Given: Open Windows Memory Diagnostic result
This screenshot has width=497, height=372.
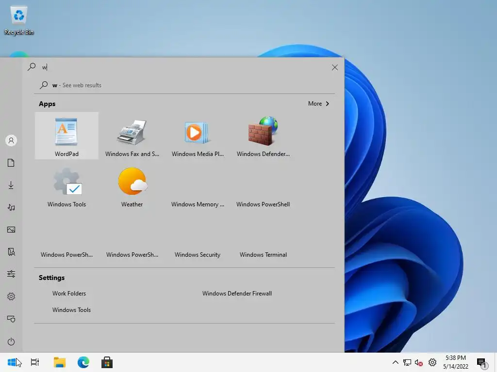Looking at the screenshot, I should (198, 186).
